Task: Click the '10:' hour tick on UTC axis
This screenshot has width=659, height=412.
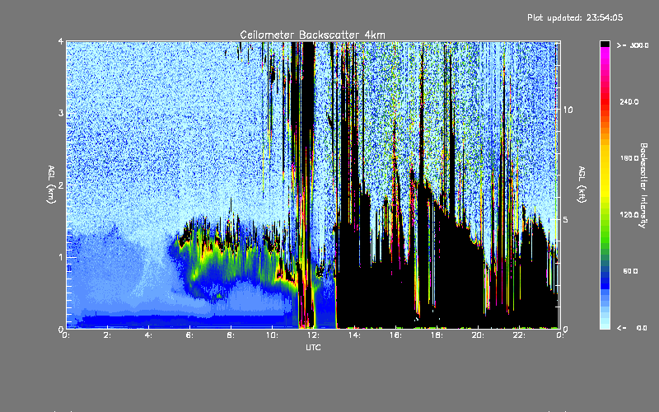Action: pos(272,335)
